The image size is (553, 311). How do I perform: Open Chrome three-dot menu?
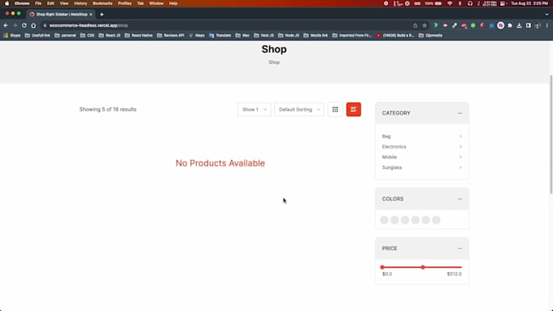(x=547, y=25)
